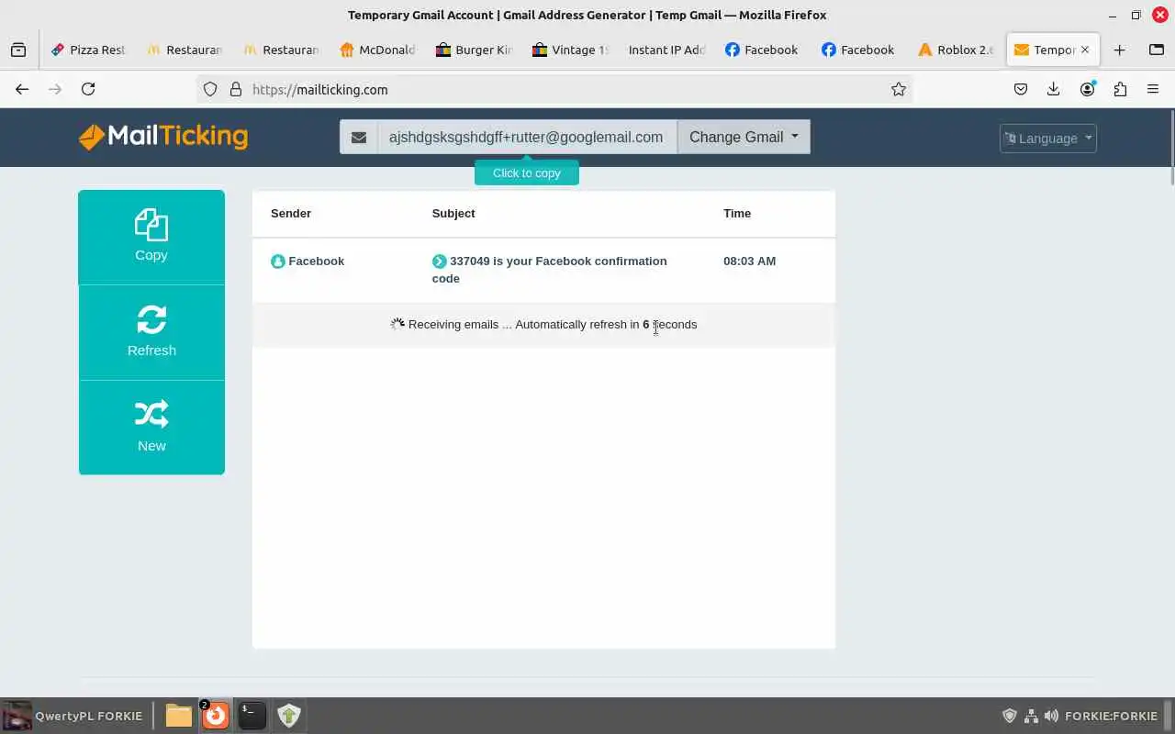Click the Time column header
This screenshot has width=1175, height=734.
(x=737, y=213)
